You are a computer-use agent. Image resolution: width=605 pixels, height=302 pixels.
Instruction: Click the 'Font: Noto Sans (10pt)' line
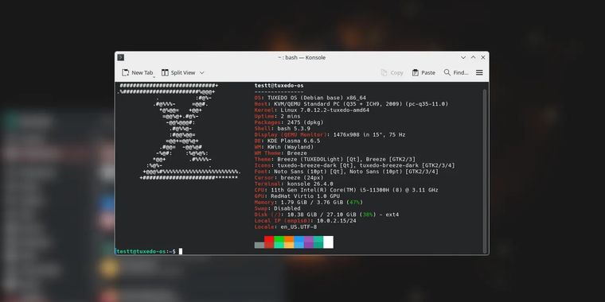tap(346, 172)
